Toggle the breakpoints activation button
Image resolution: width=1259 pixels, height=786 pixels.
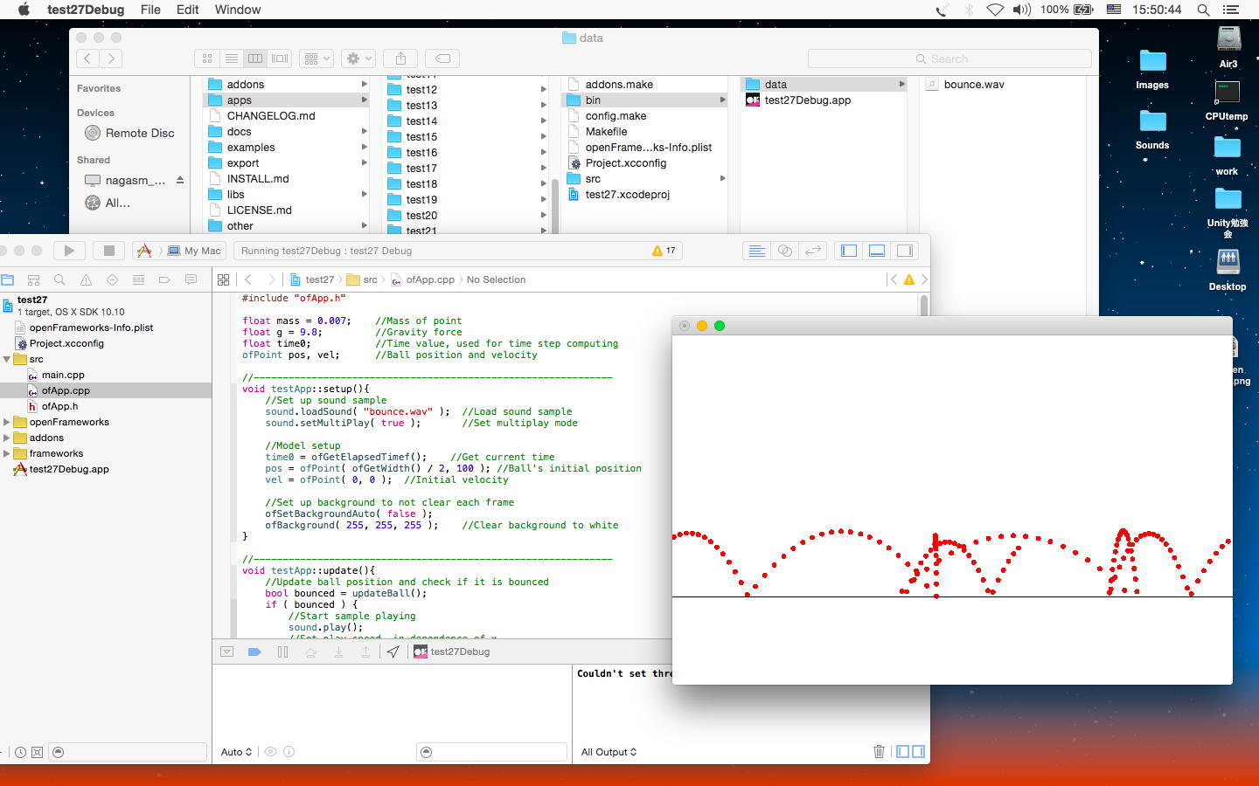pyautogui.click(x=254, y=652)
